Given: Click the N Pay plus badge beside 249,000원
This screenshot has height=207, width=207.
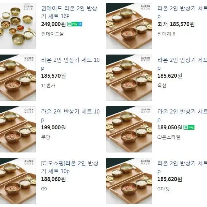Looking at the screenshot, I should (75, 24).
